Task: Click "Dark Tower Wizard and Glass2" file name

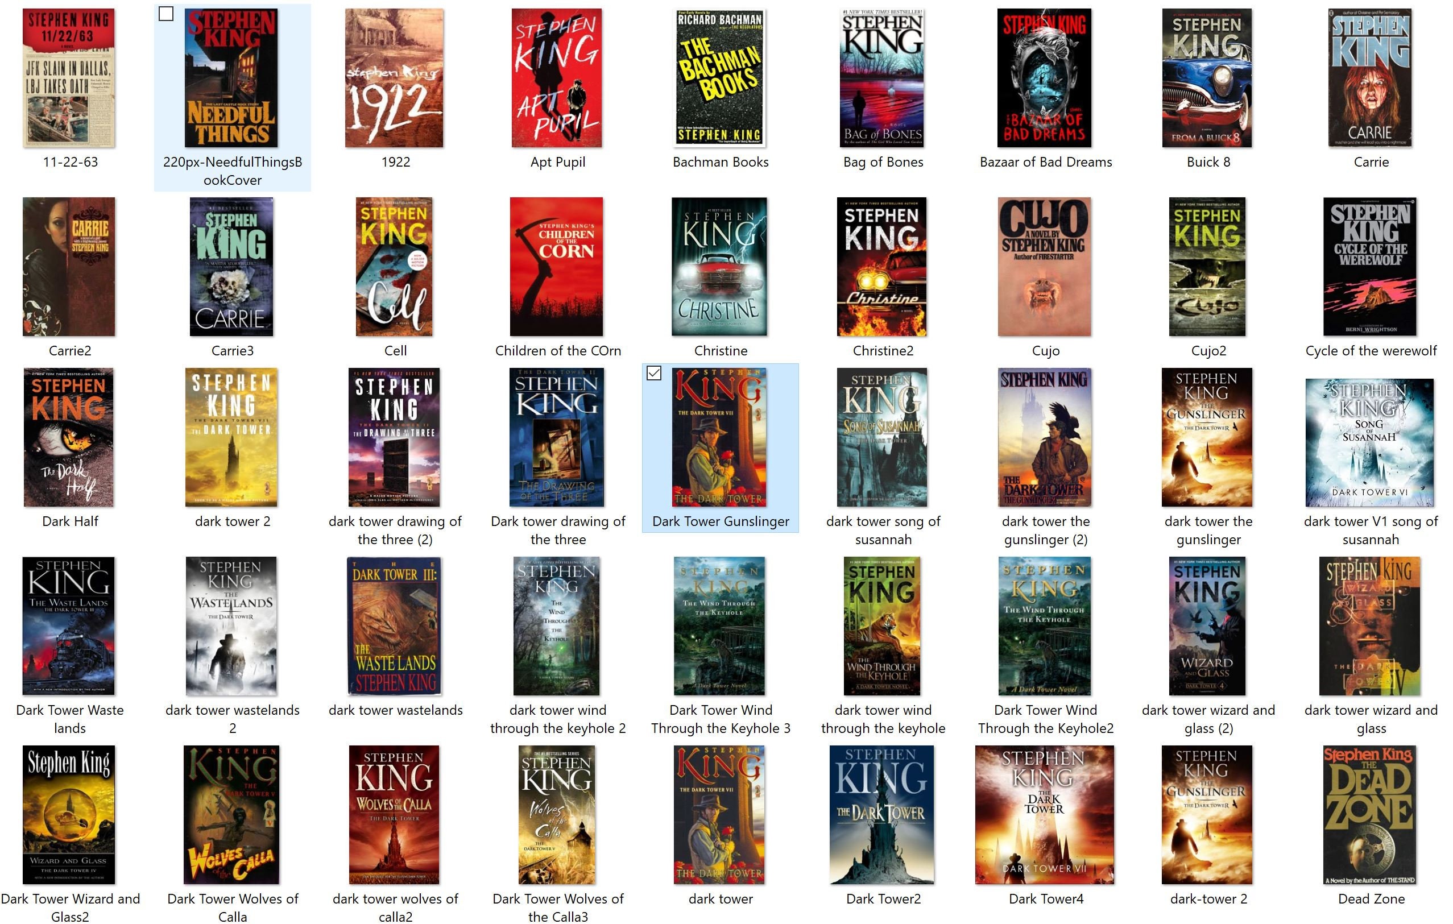Action: [70, 908]
